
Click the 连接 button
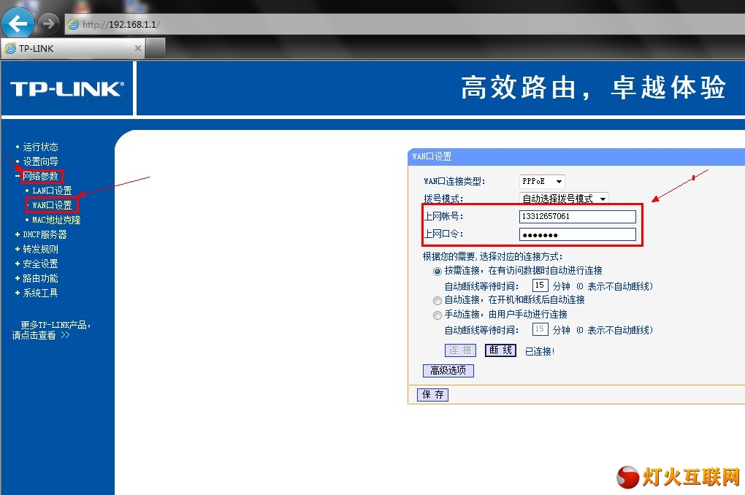click(x=460, y=350)
